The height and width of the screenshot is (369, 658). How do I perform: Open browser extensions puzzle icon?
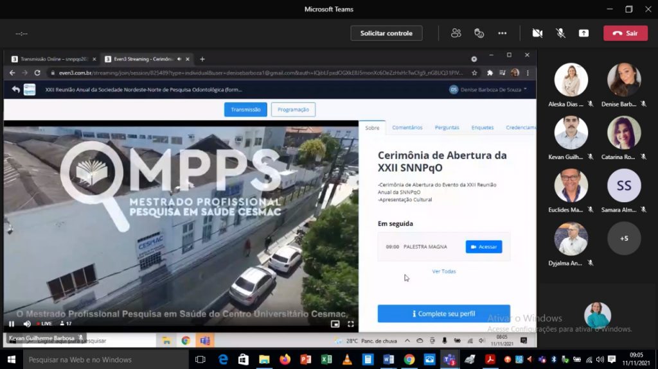tap(490, 73)
